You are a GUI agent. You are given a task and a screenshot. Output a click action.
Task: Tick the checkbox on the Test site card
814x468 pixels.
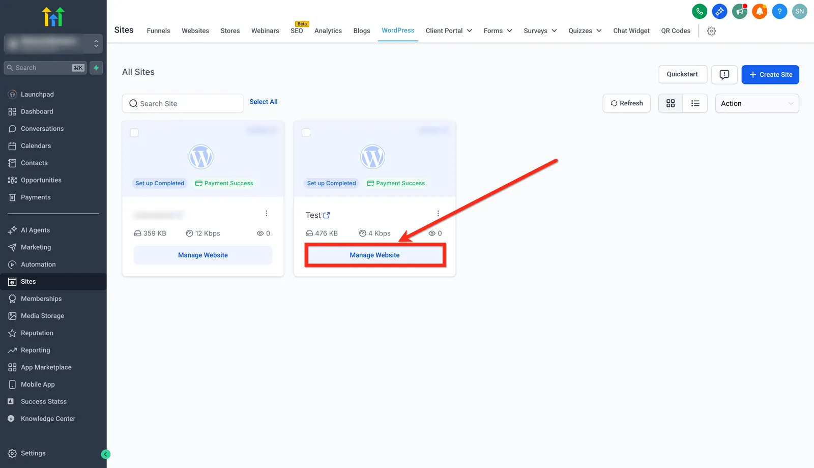coord(306,133)
